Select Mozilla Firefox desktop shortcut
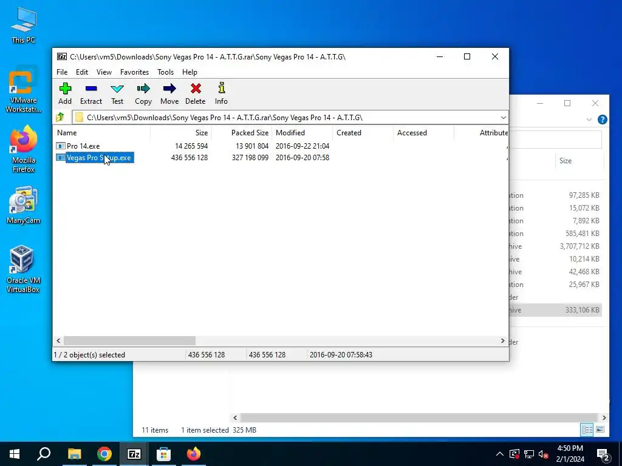The width and height of the screenshot is (622, 466). tap(24, 150)
